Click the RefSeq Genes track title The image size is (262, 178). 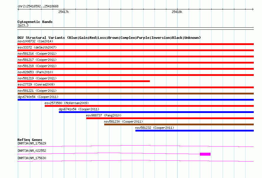[x=30, y=140]
